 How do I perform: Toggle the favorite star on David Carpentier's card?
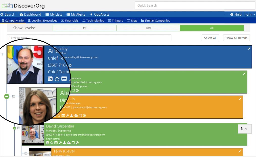52,143
